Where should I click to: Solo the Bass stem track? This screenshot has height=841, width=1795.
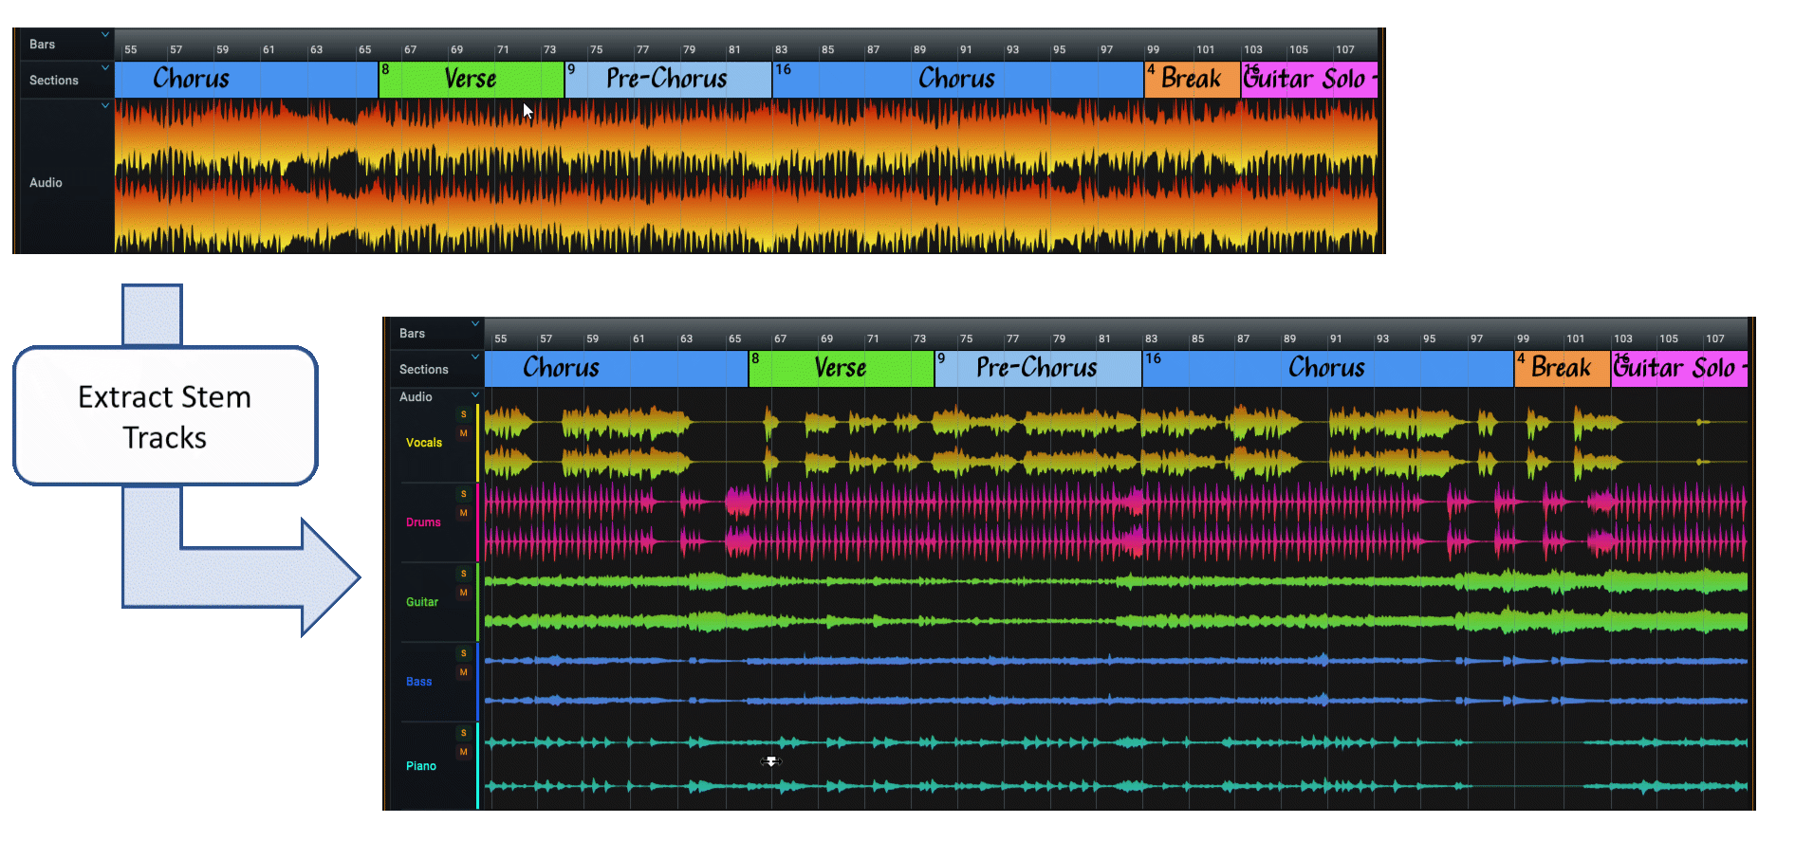463,653
